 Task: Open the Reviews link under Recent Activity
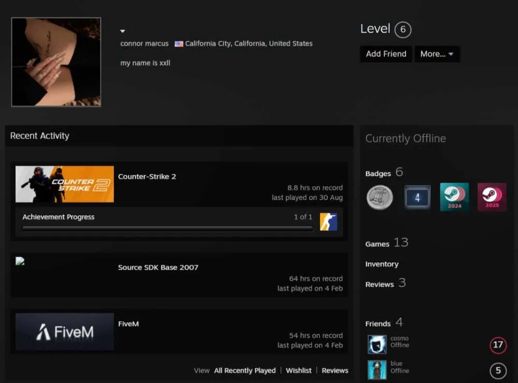335,371
